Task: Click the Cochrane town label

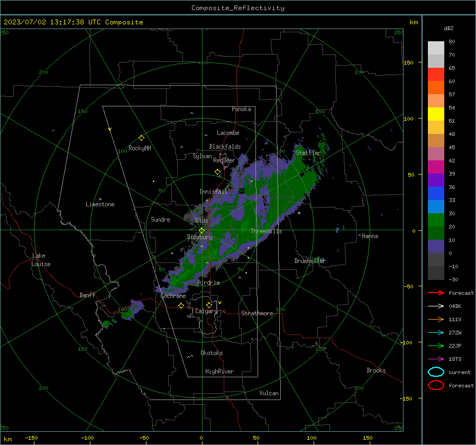Action: (x=173, y=296)
